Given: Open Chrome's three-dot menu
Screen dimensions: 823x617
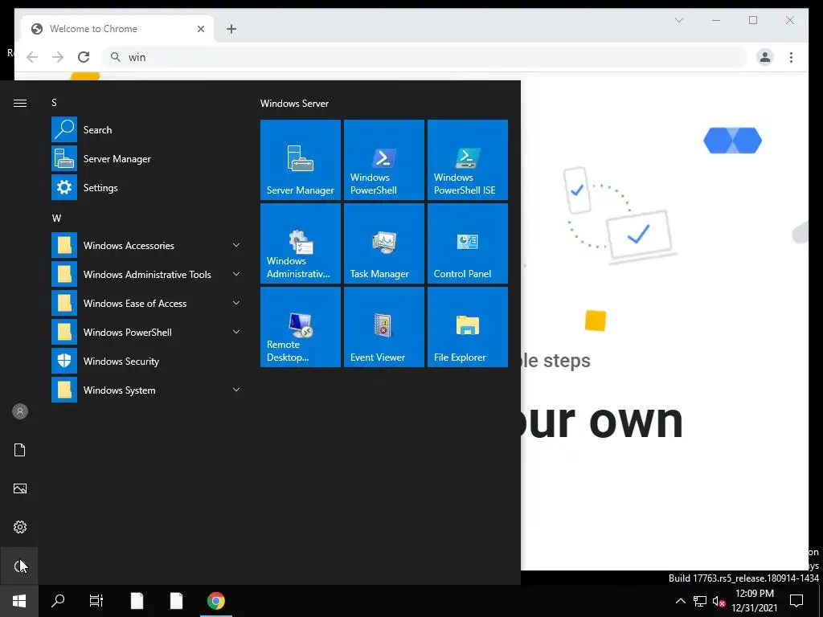Looking at the screenshot, I should [791, 57].
